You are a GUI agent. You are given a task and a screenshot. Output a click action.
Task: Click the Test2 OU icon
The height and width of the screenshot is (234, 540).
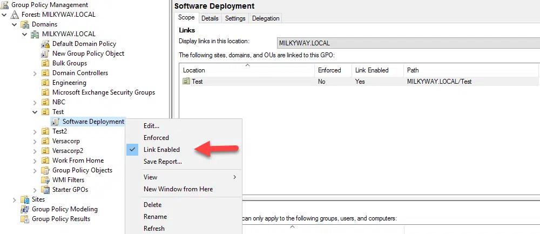(x=45, y=131)
